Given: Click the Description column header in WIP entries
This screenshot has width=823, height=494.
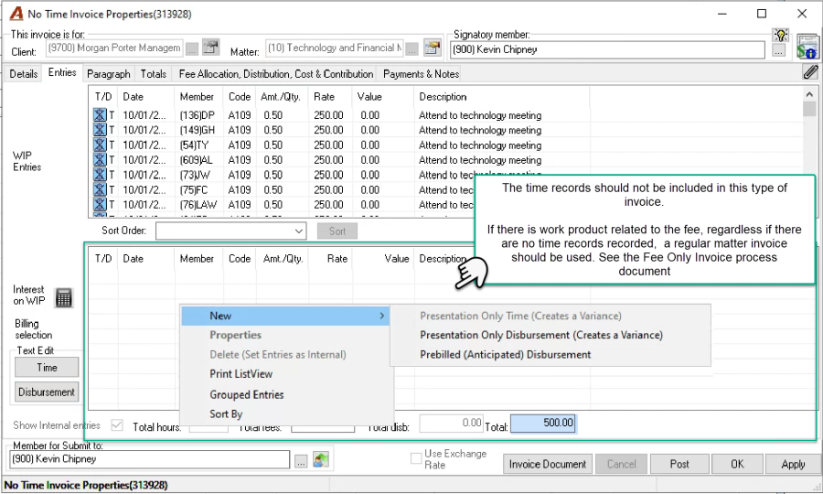Looking at the screenshot, I should pyautogui.click(x=443, y=97).
